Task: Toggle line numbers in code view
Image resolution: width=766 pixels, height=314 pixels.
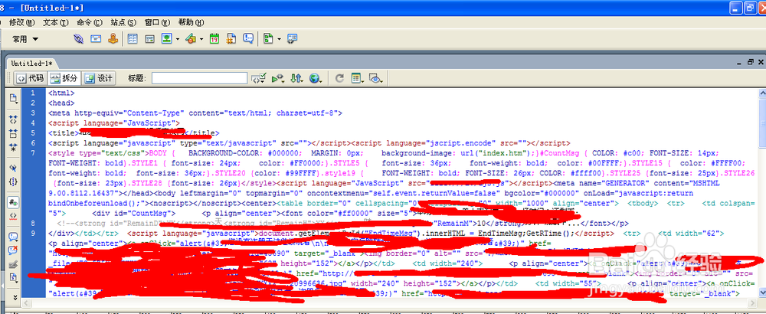Action: pyautogui.click(x=13, y=201)
